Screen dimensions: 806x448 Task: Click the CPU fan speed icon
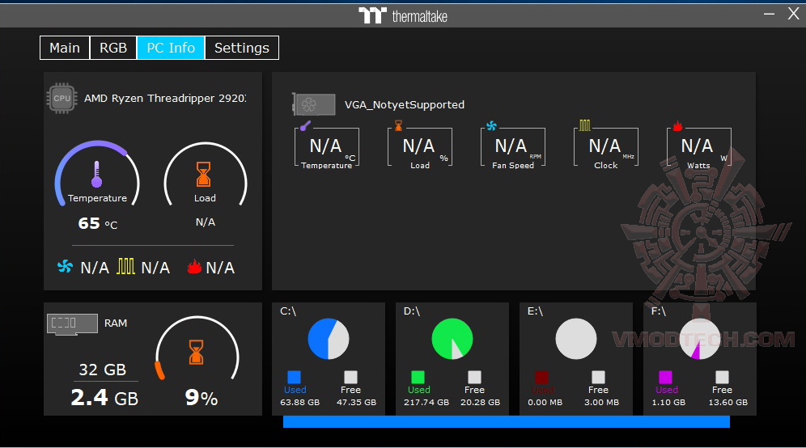(66, 266)
